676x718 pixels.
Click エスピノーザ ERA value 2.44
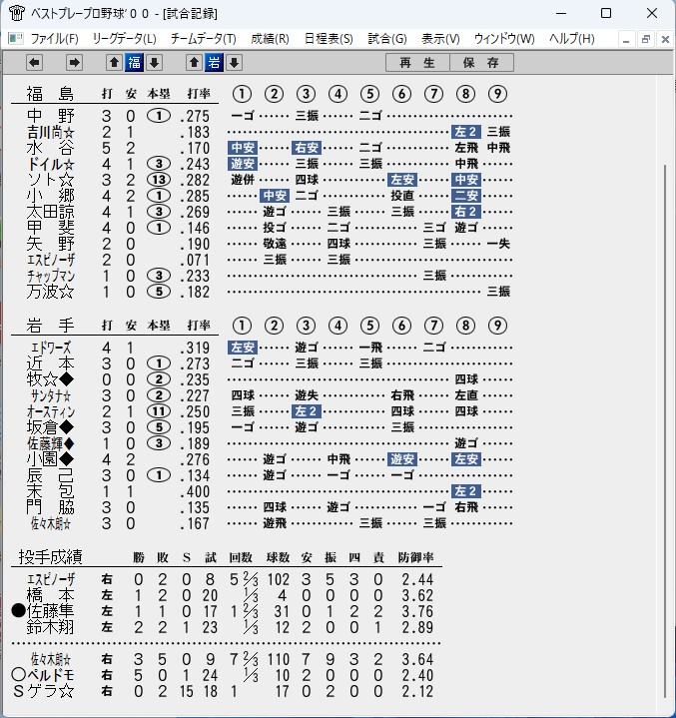[x=417, y=580]
